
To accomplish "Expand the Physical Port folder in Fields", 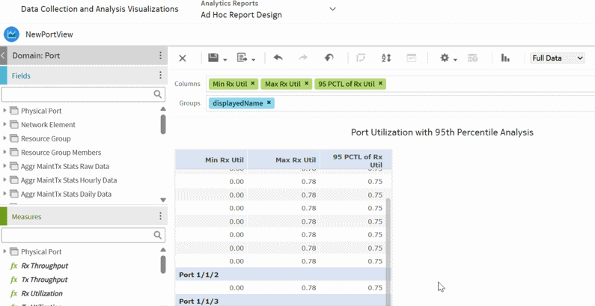I will (4, 111).
